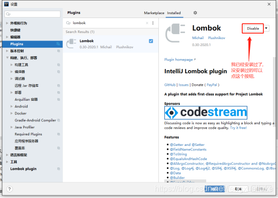Clear the lombok plugin search text
The image size is (278, 198).
147,23
